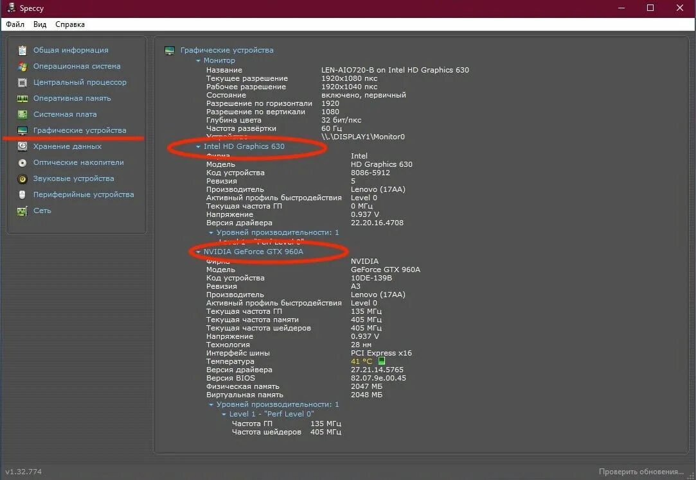Click the green temperature indicator next to 41 °C
Screen dimensions: 696x480
[x=381, y=361]
